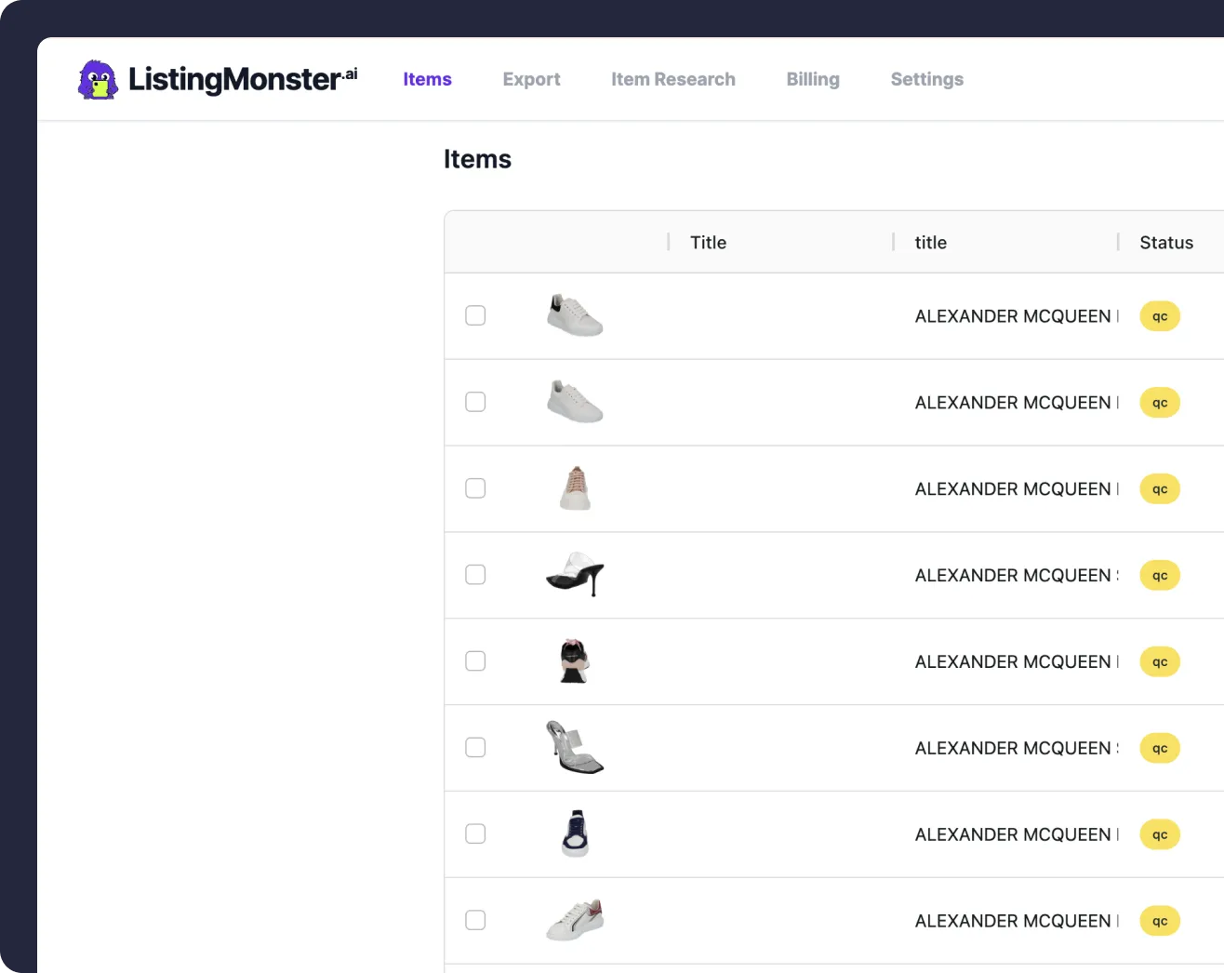Tick the checkbox for the black stiletto mule
The height and width of the screenshot is (973, 1224).
click(x=475, y=575)
